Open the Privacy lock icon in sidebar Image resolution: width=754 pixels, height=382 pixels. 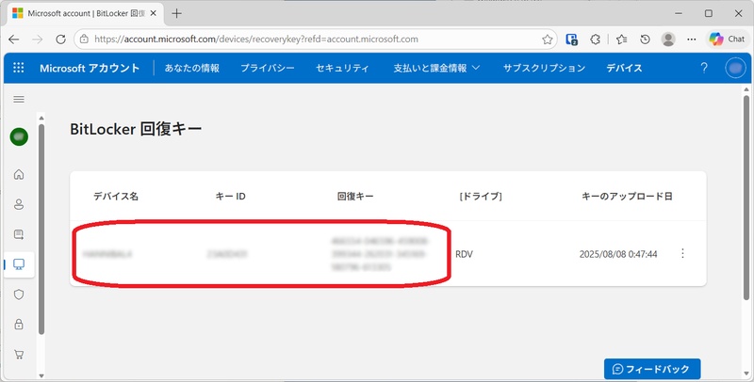[x=19, y=325]
